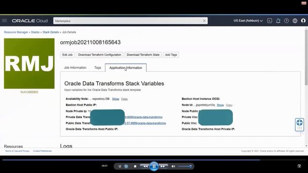Click the video seek progress bar
Viewport: 308px width, 173px height.
pos(154,160)
